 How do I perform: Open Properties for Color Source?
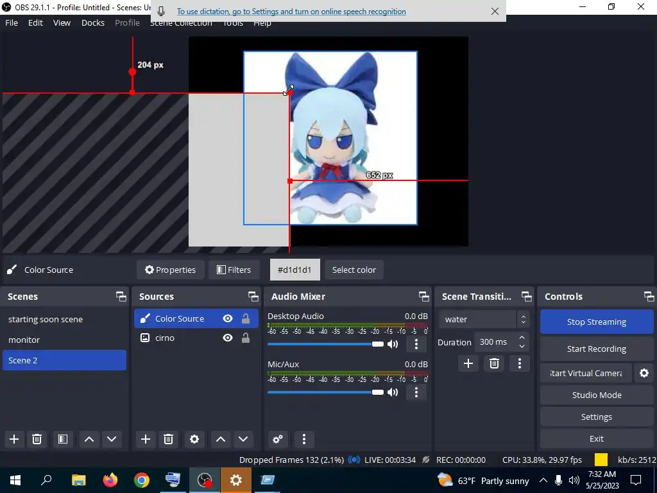tap(171, 270)
